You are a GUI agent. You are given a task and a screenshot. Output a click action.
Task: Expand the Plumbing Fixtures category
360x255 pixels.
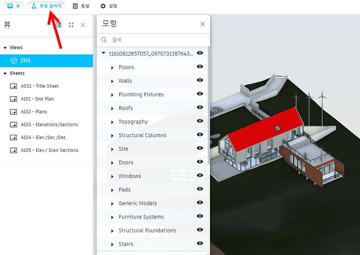point(112,95)
